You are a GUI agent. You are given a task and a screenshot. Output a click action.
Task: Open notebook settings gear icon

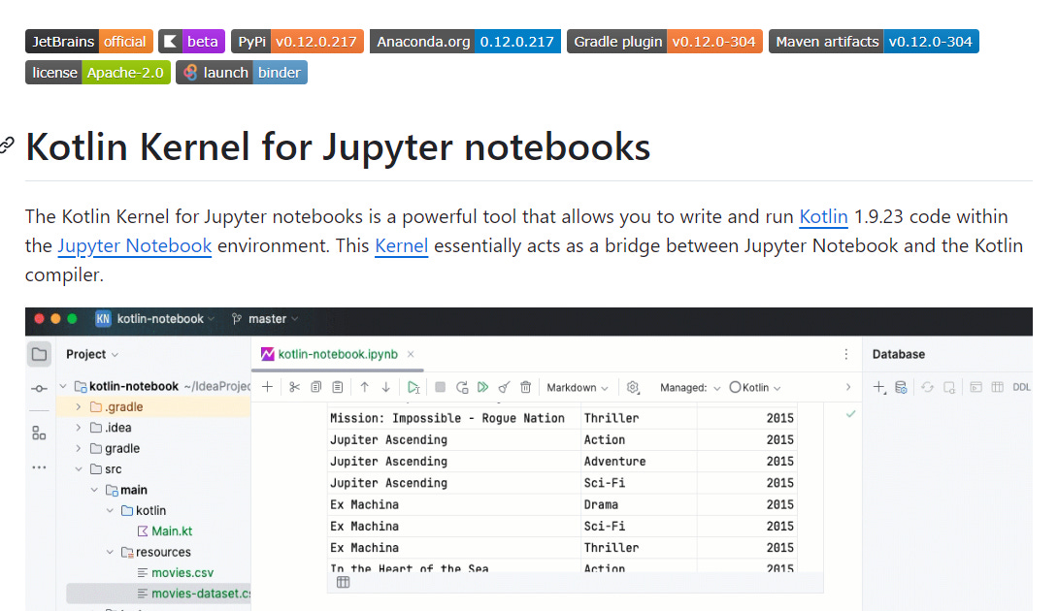pos(632,387)
